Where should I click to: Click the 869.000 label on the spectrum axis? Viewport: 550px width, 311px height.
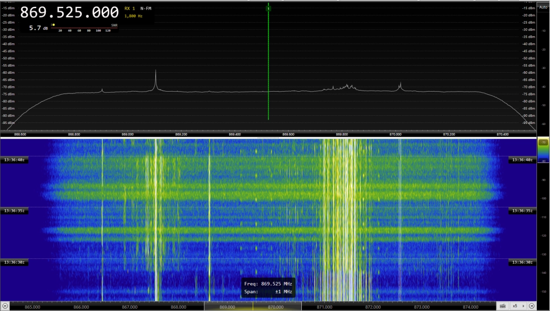[x=127, y=134]
